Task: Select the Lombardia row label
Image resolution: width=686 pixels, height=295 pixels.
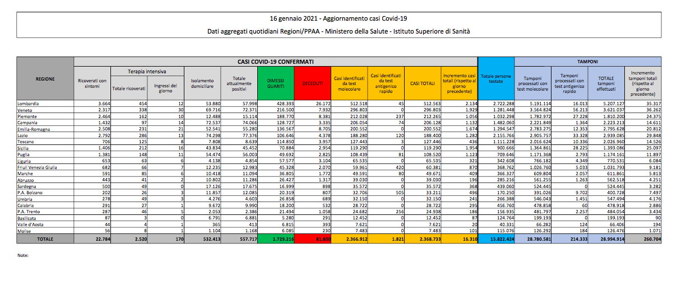Action: coord(29,104)
